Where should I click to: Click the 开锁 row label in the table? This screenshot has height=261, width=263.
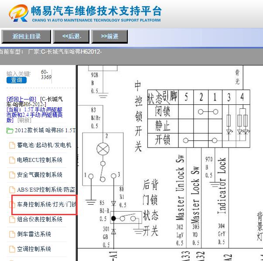(163, 140)
